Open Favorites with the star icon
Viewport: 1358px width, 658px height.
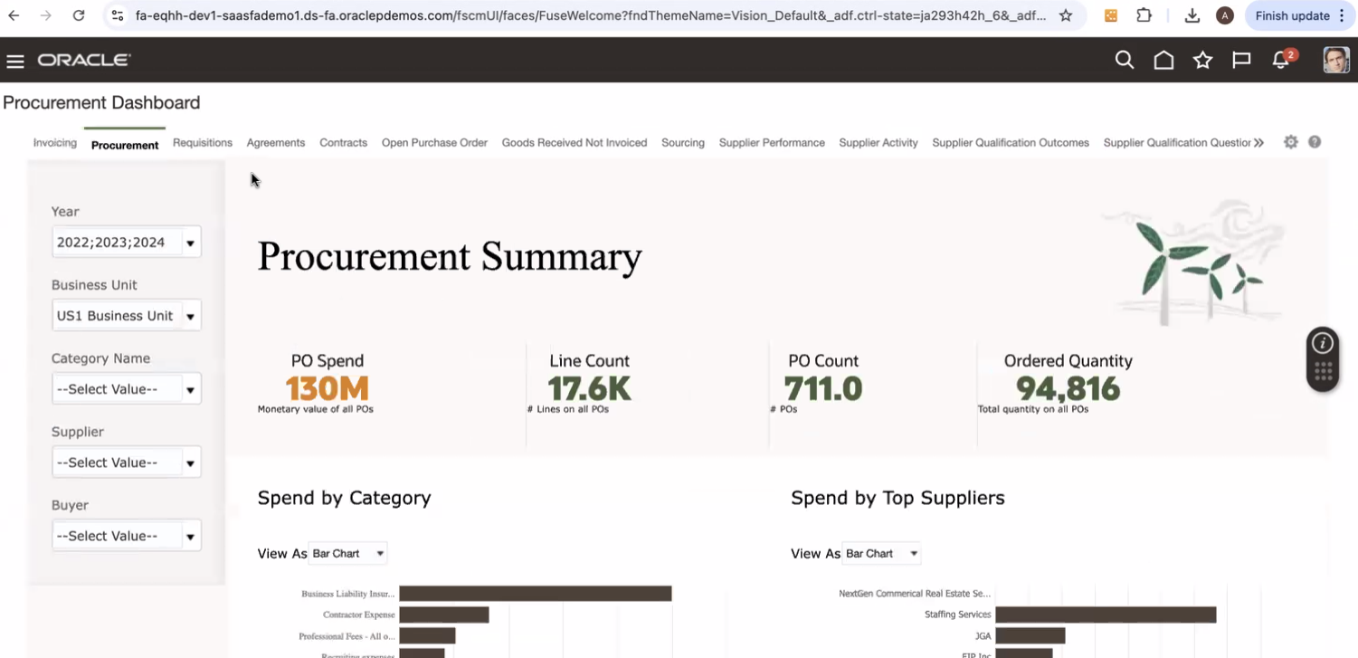coord(1202,60)
